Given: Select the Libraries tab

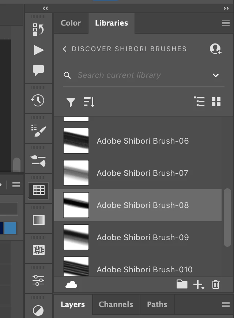Looking at the screenshot, I should (x=112, y=23).
